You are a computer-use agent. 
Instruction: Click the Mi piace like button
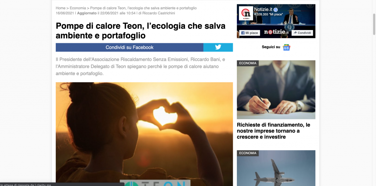click(x=250, y=33)
